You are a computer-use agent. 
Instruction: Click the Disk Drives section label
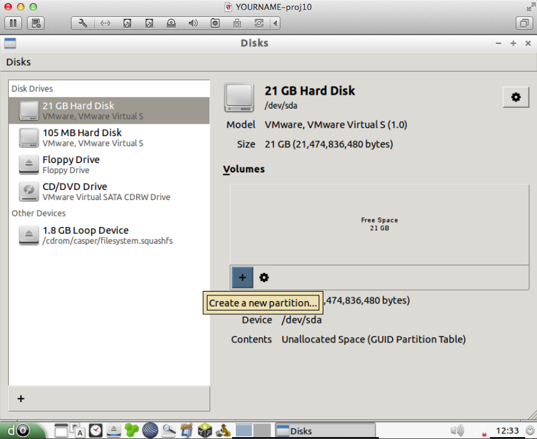32,88
